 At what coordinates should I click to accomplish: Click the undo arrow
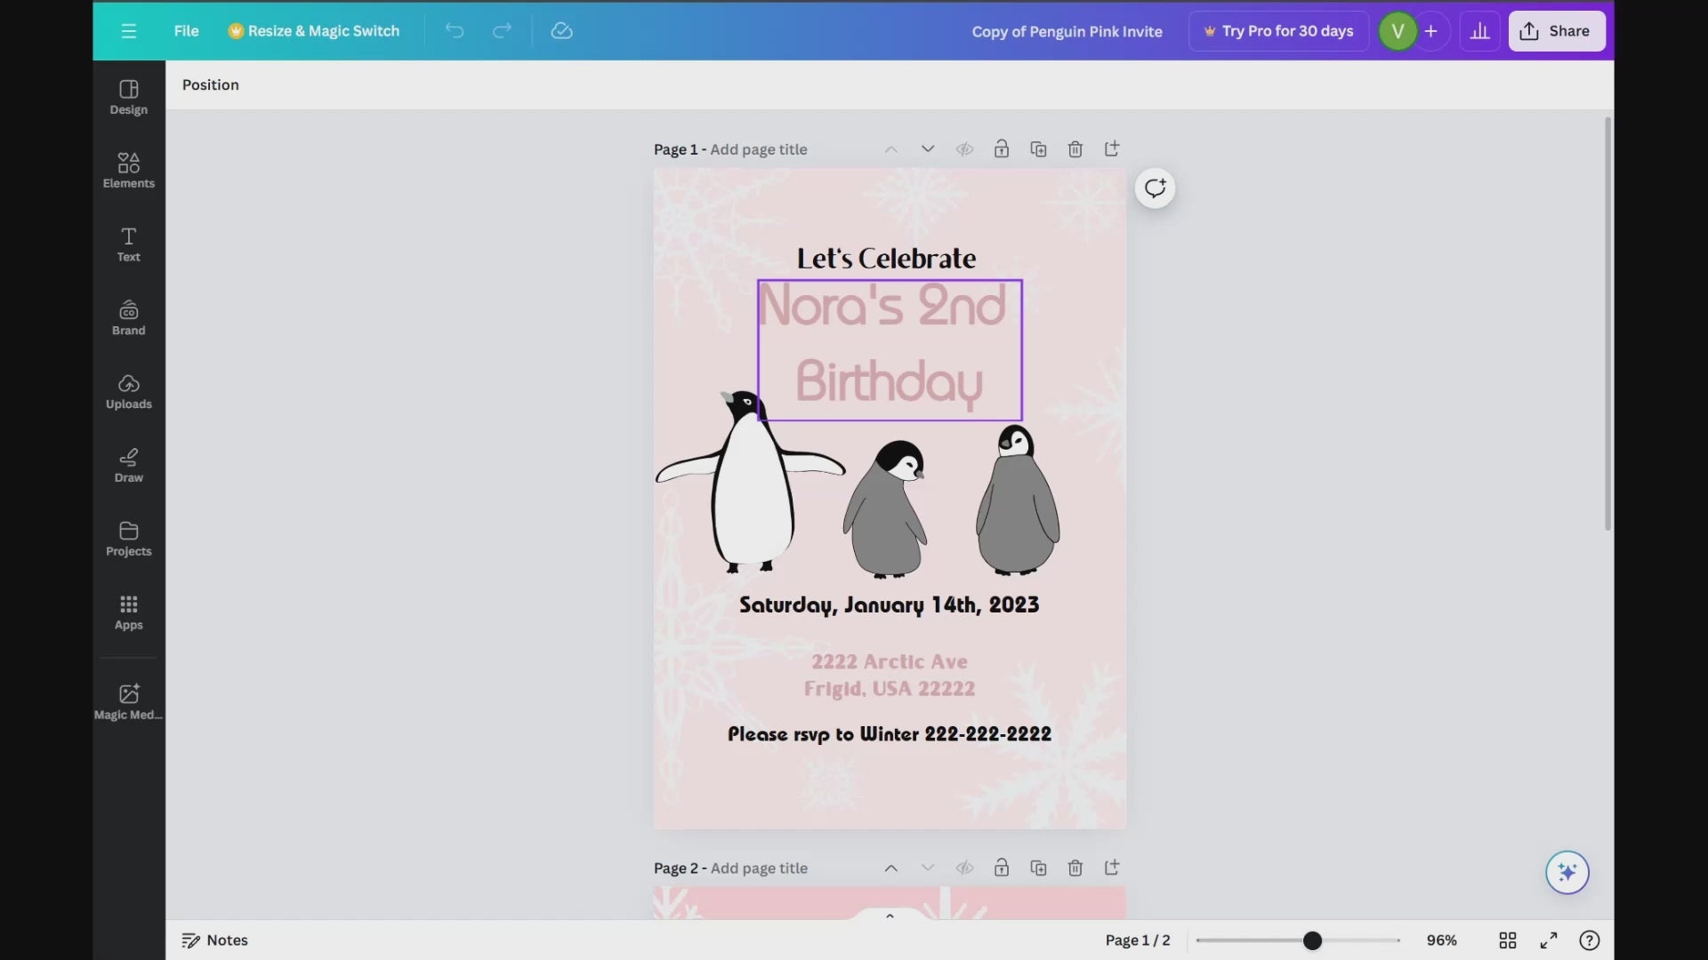tap(455, 31)
